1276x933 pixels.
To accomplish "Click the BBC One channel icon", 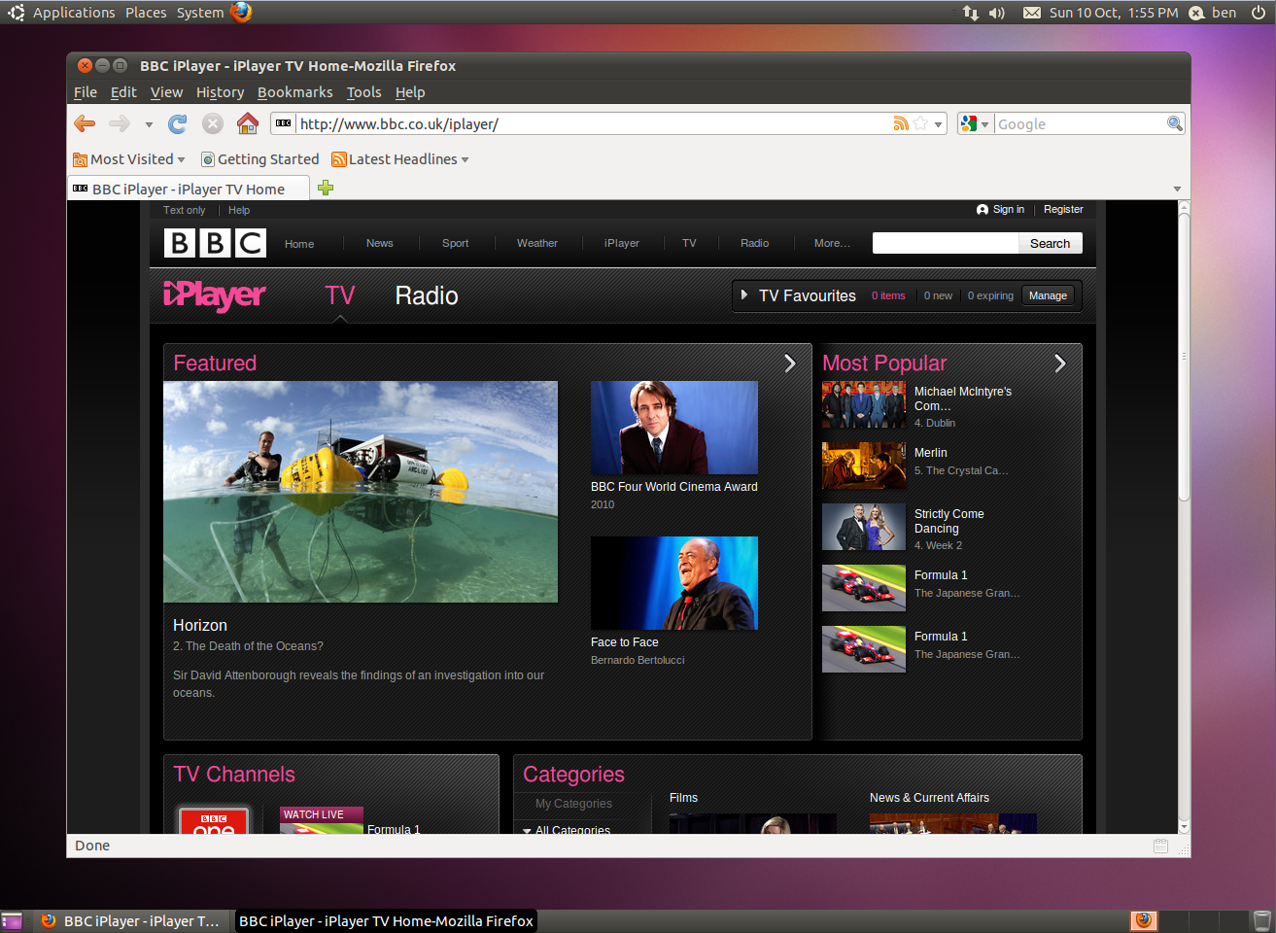I will (214, 819).
